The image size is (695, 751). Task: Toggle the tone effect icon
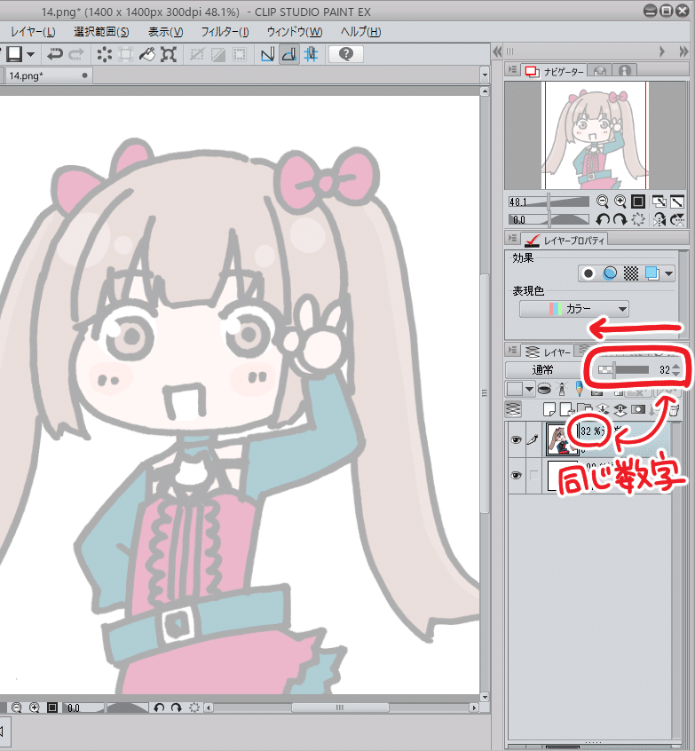631,273
